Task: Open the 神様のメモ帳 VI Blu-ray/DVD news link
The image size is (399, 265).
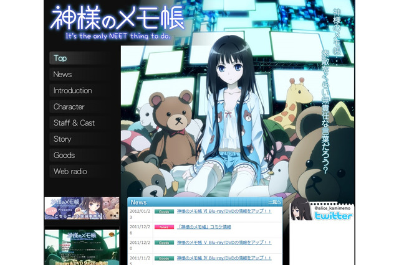Action: 224,211
